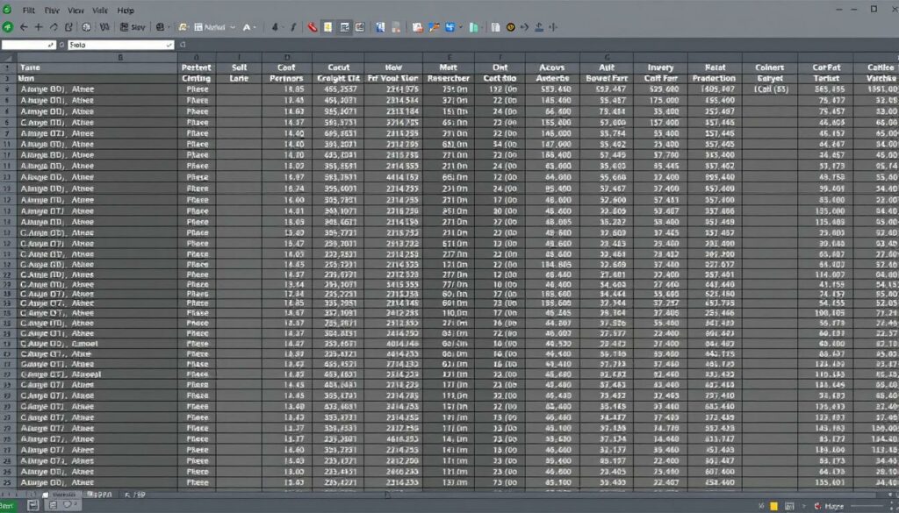Click the yellow square status bar icon

click(774, 506)
